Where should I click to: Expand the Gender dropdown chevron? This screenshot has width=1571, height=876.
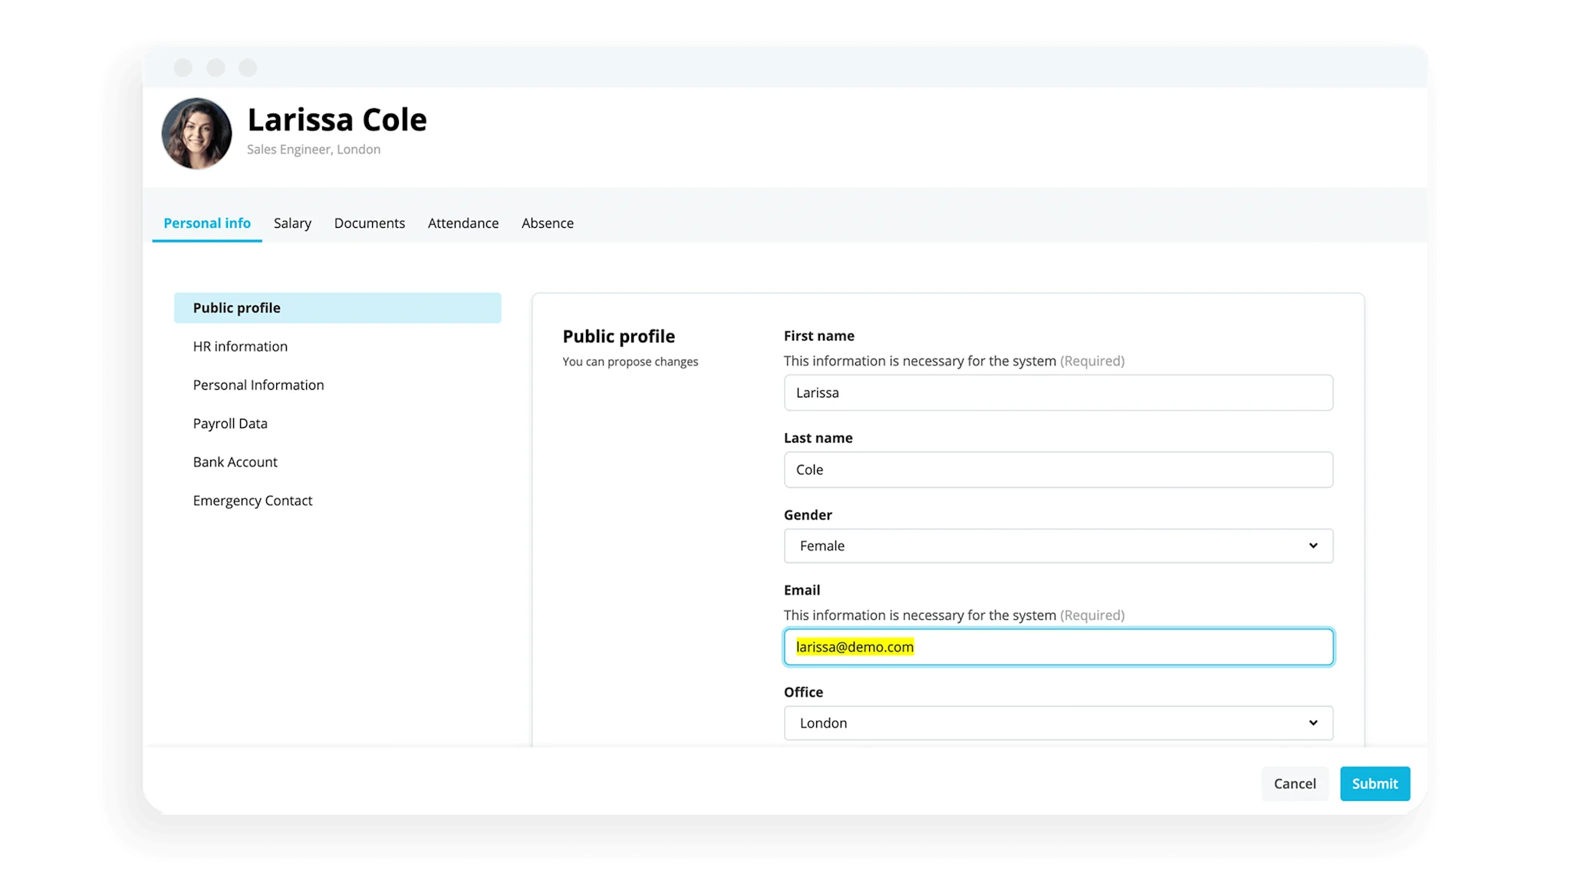[1312, 545]
